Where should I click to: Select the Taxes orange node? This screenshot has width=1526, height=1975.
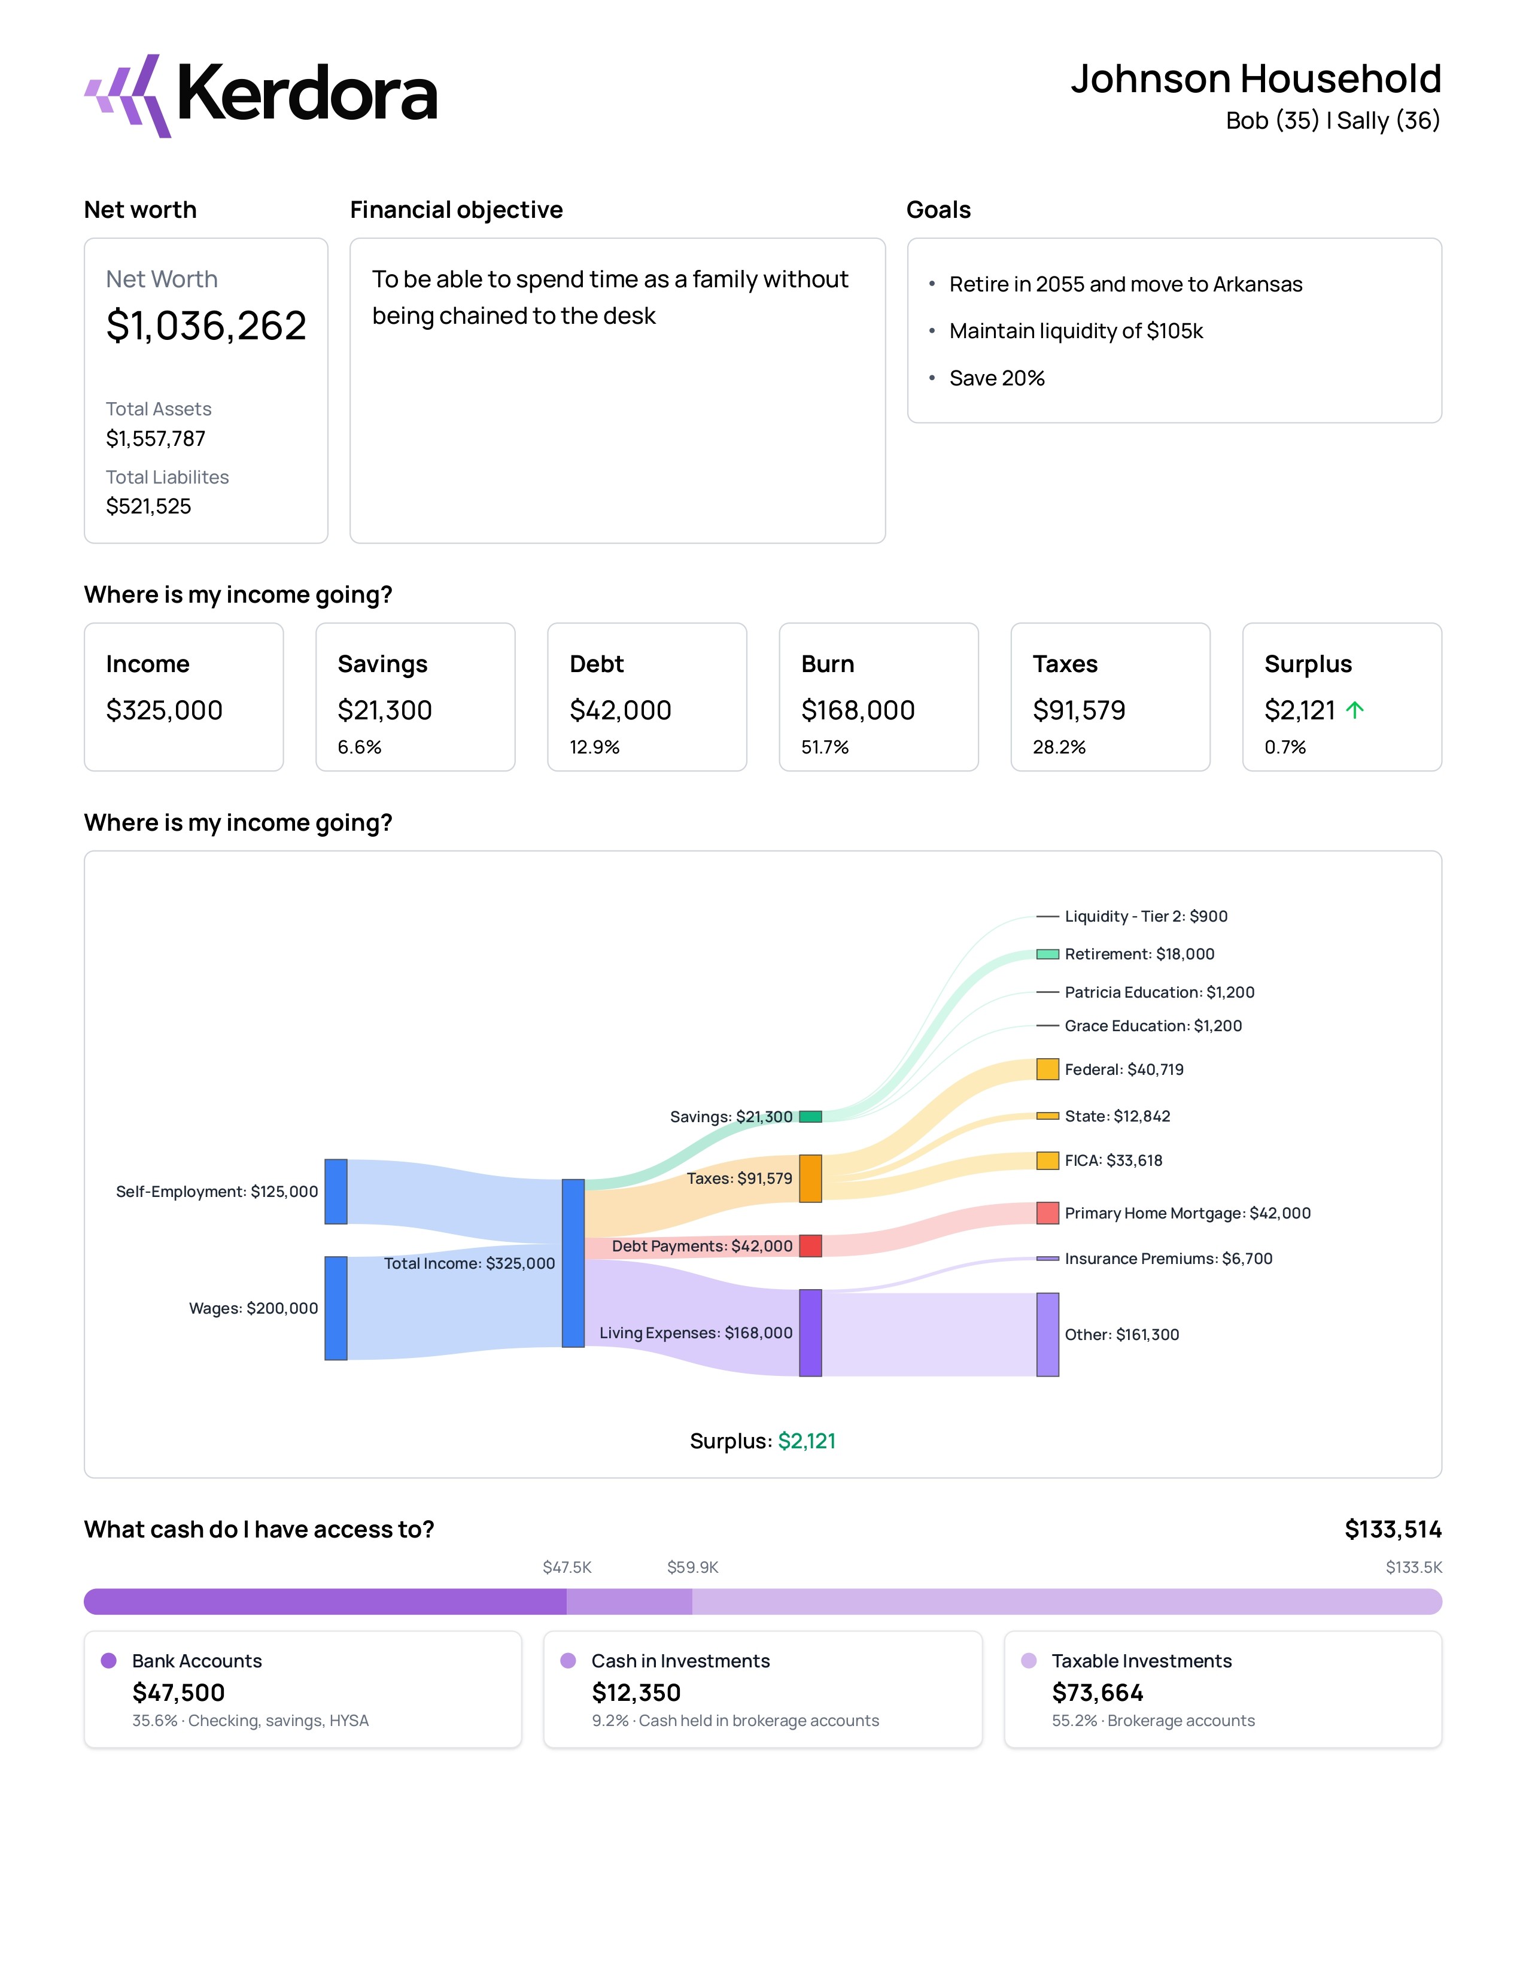pyautogui.click(x=810, y=1178)
